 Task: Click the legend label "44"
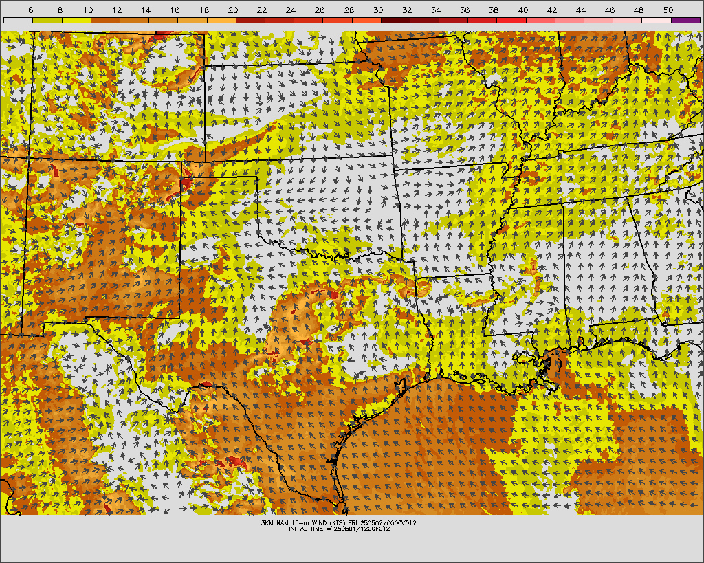point(580,10)
